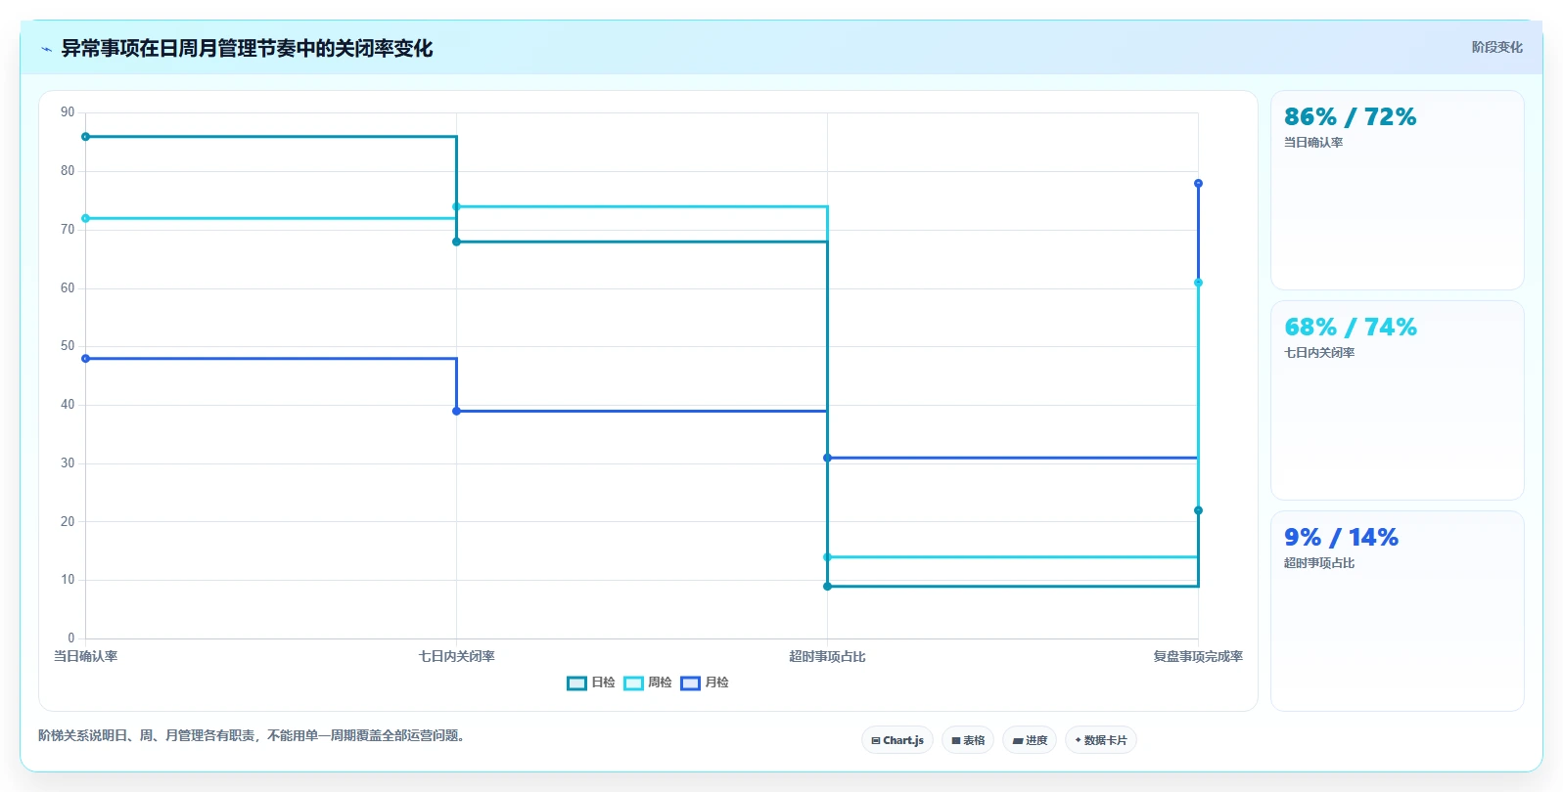Select the 表格 tag pill

tap(968, 740)
